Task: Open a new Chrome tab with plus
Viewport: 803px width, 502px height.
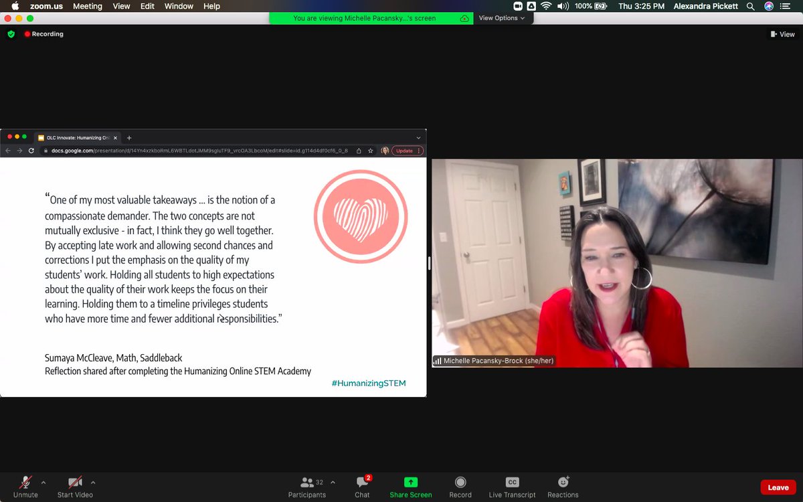Action: 129,137
